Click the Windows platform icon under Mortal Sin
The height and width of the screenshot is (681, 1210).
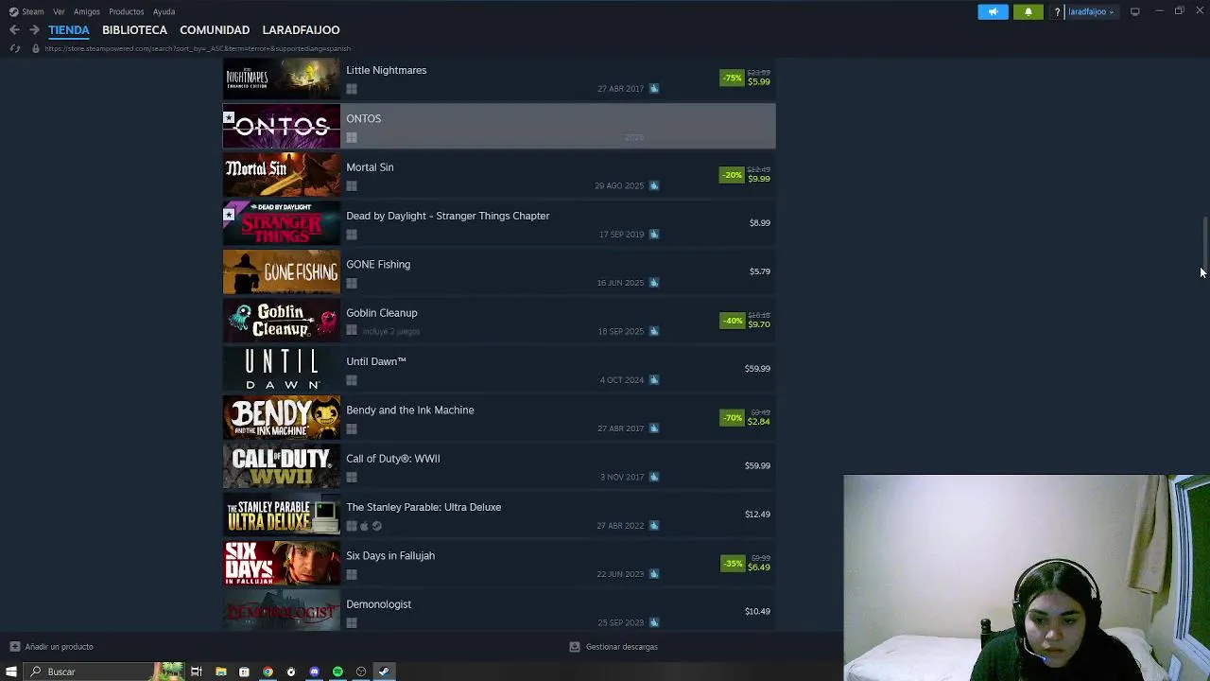point(352,186)
